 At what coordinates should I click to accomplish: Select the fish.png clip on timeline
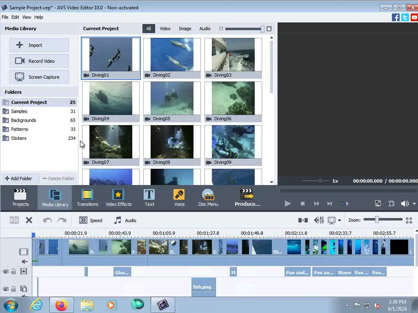coord(204,287)
